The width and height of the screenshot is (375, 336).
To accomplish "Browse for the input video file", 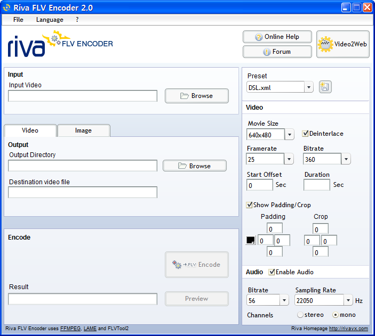I will coord(197,96).
